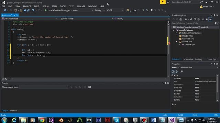Click the Save All toolbar icon
This screenshot has height=123, width=220.
click(28, 10)
